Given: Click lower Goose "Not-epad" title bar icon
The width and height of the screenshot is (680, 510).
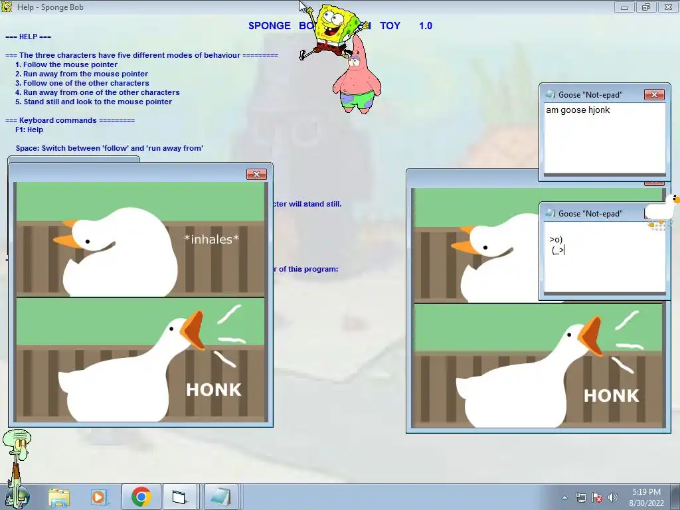Looking at the screenshot, I should pyautogui.click(x=551, y=213).
